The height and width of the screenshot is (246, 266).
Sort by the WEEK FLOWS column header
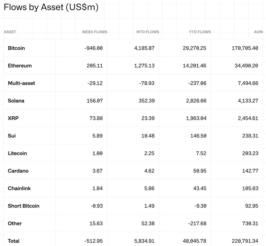tap(94, 32)
